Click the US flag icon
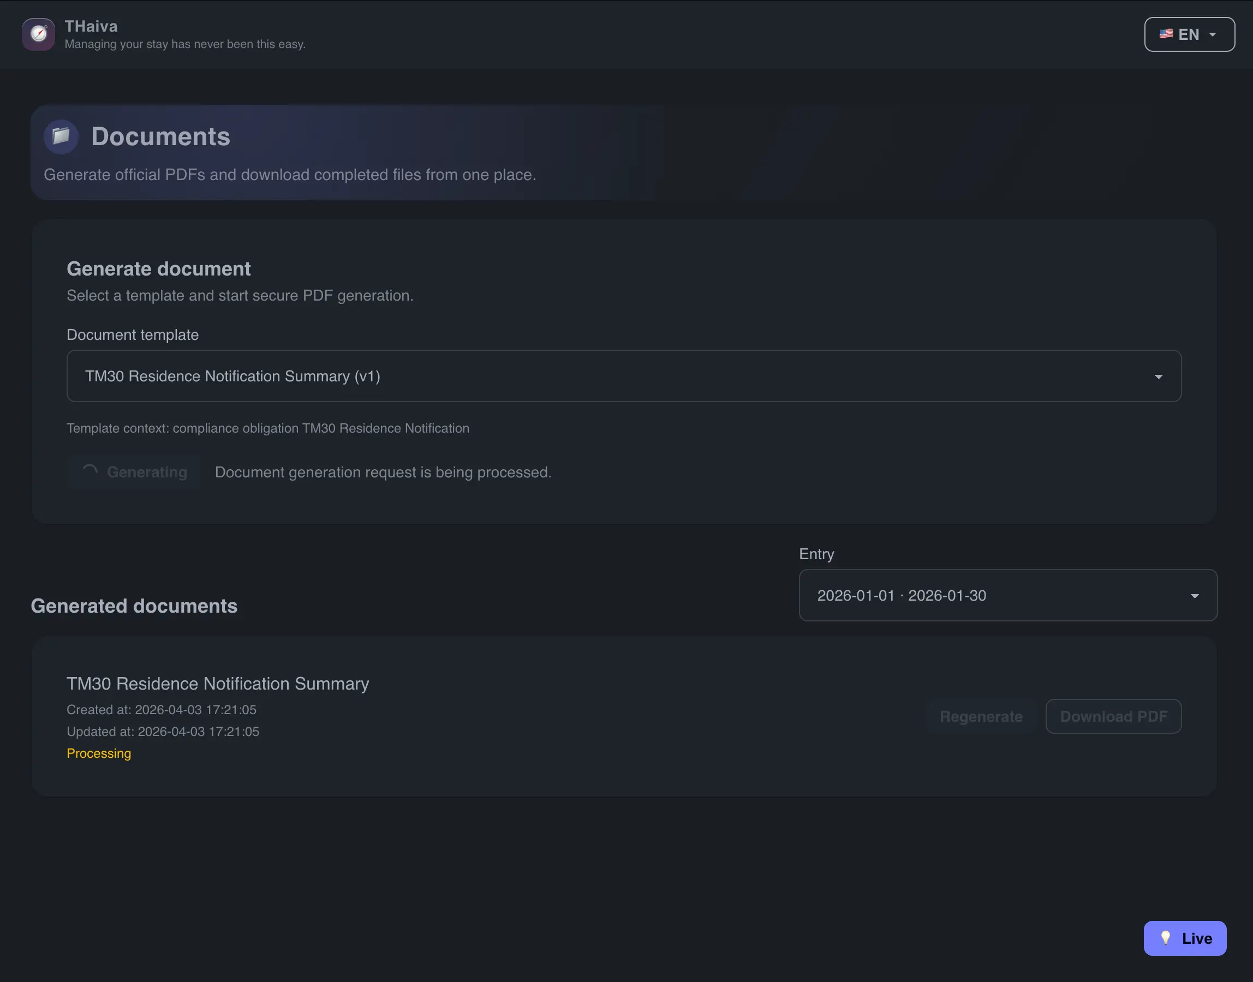The width and height of the screenshot is (1253, 982). pos(1166,34)
